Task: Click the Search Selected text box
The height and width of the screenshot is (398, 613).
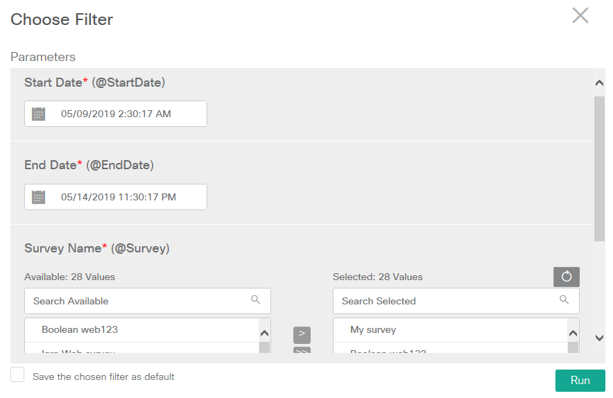Action: coord(447,301)
